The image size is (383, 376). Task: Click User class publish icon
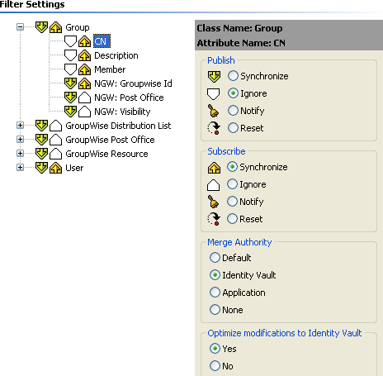[x=41, y=168]
